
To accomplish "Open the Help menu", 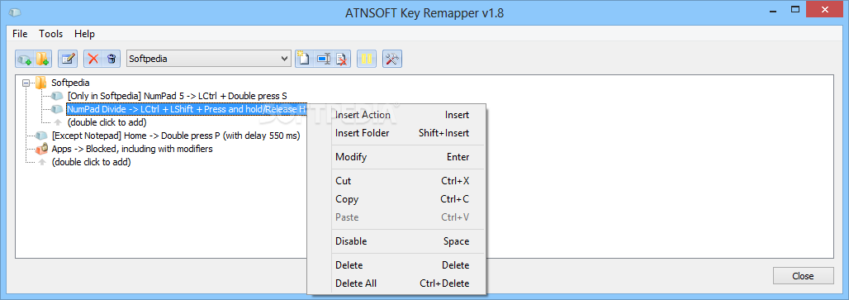I will 84,34.
